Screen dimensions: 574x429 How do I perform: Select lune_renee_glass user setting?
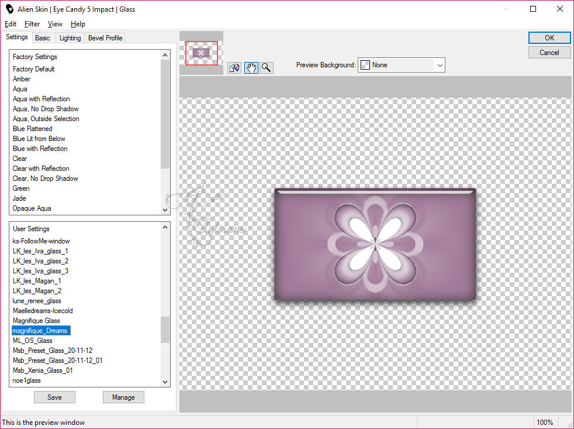[x=37, y=301]
